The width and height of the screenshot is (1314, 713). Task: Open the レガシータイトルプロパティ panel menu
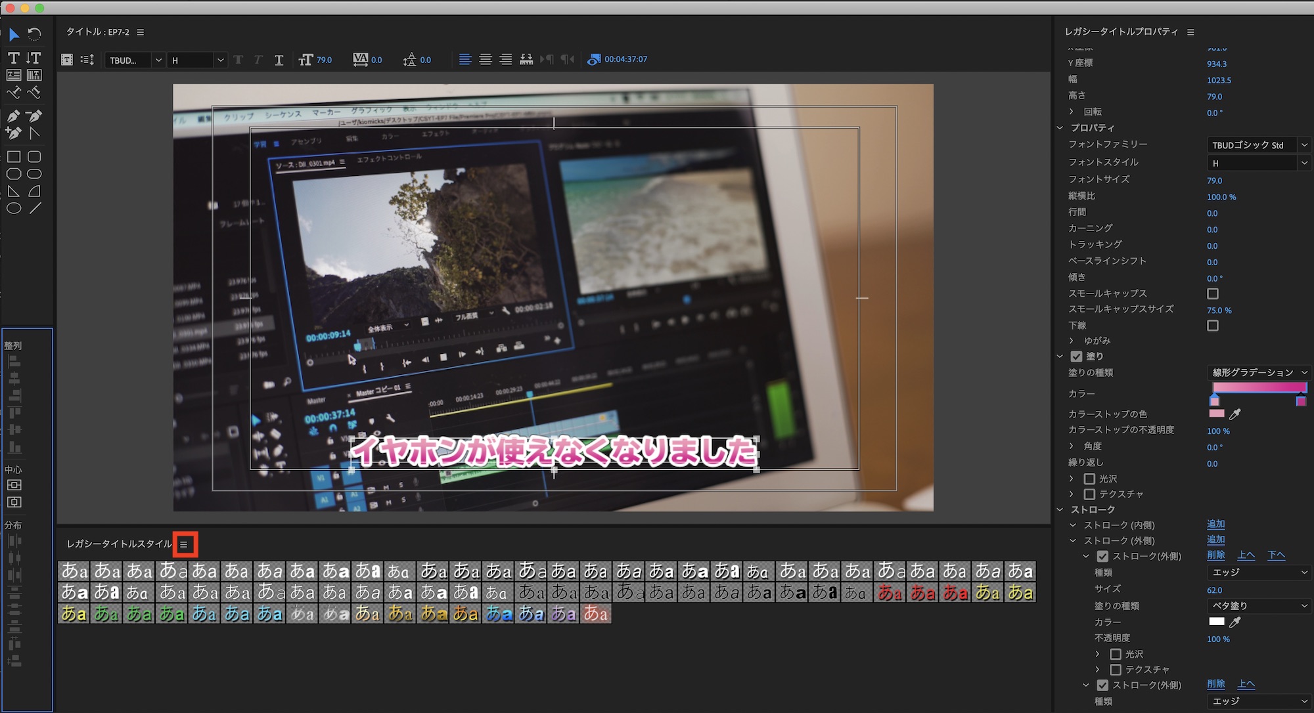click(1190, 32)
